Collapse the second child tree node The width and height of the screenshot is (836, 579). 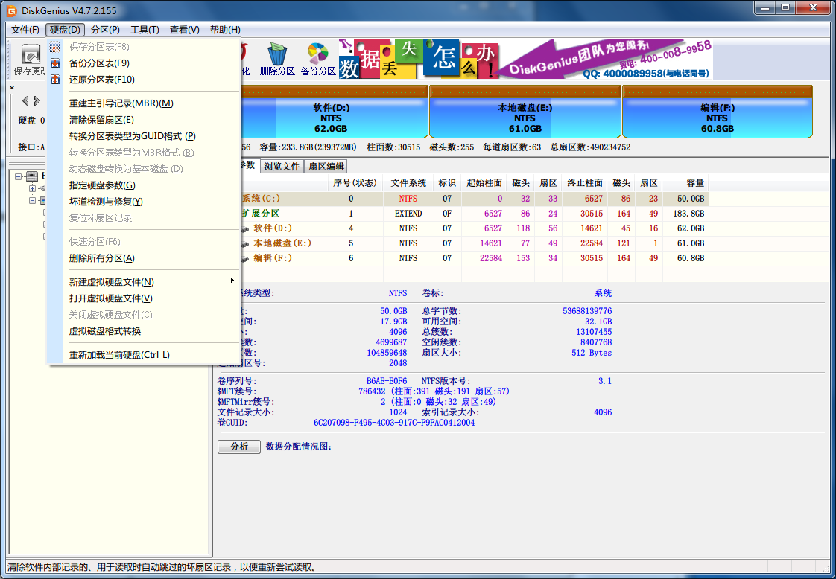(33, 200)
